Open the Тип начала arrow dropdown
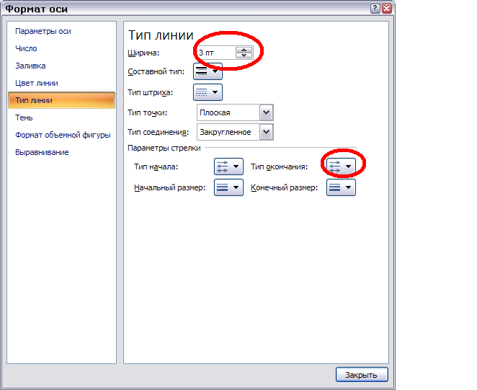 click(x=228, y=167)
